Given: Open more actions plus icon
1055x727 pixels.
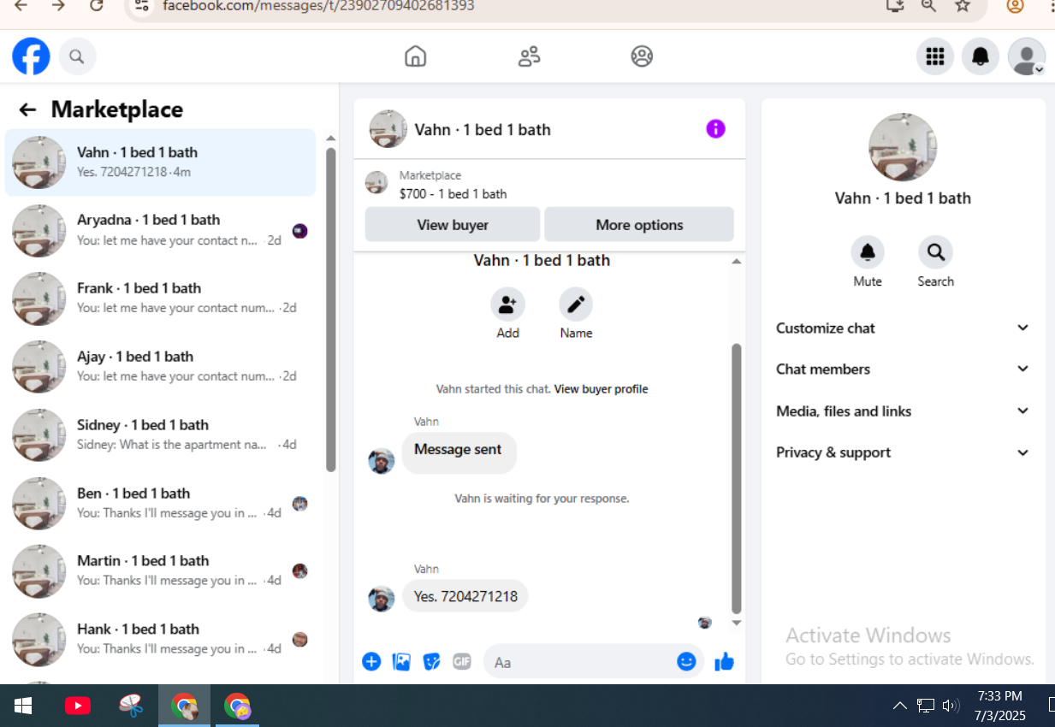Looking at the screenshot, I should tap(371, 661).
